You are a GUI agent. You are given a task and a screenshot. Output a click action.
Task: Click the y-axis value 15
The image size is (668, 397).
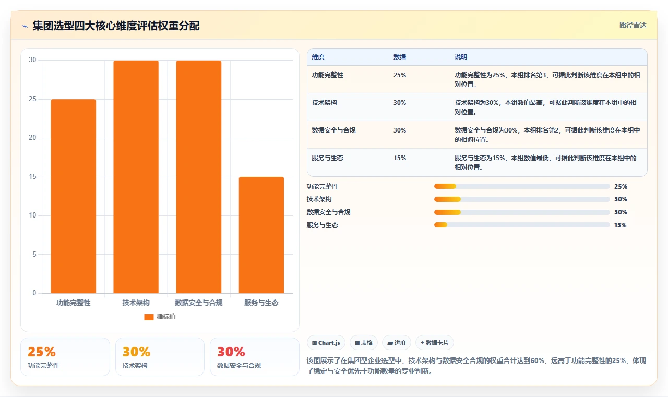(x=32, y=177)
